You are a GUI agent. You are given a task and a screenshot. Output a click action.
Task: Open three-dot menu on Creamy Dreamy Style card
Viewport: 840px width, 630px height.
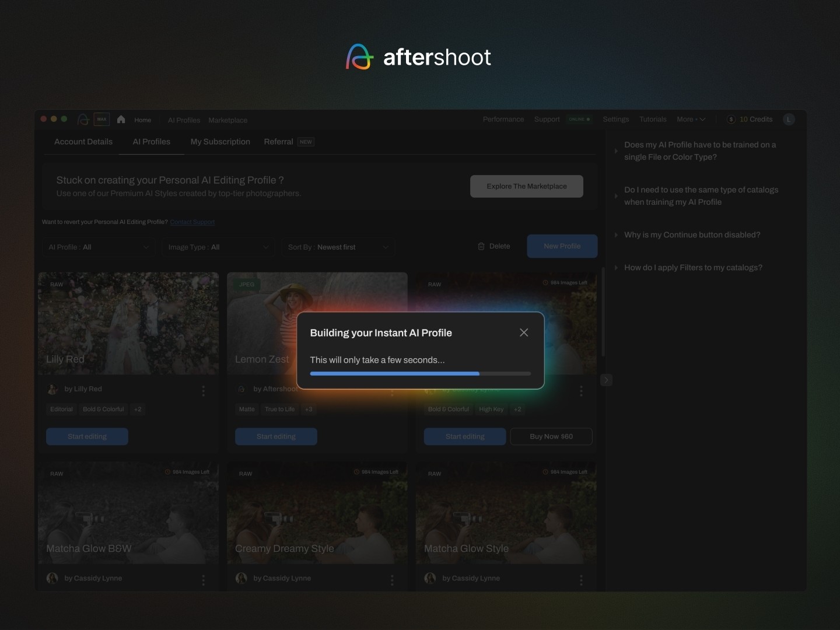392,580
